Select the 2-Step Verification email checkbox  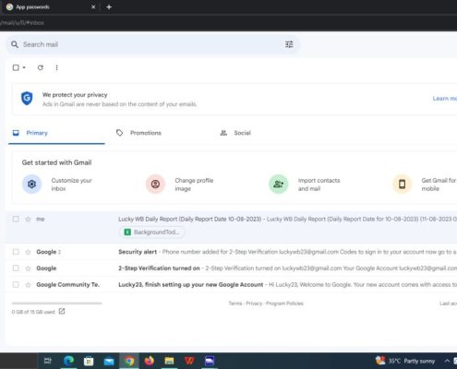coord(16,268)
